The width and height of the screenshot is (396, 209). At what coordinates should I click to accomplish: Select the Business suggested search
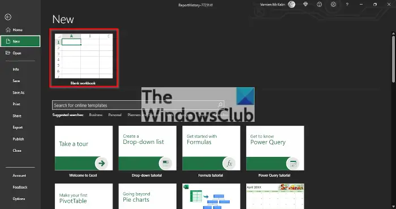(96, 115)
